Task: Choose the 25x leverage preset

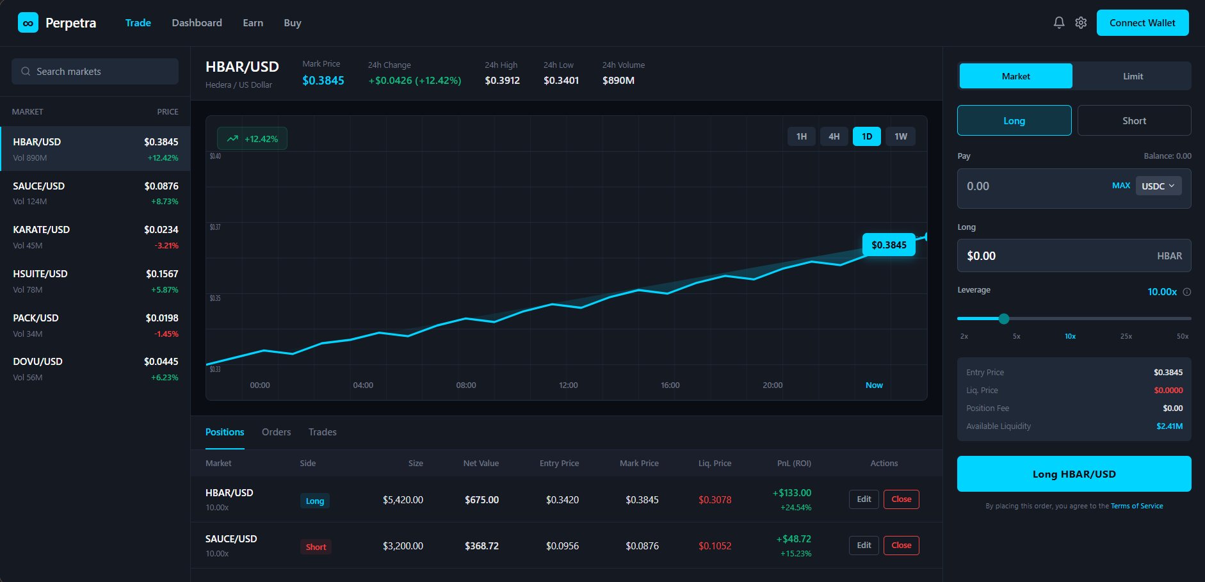Action: coord(1126,336)
